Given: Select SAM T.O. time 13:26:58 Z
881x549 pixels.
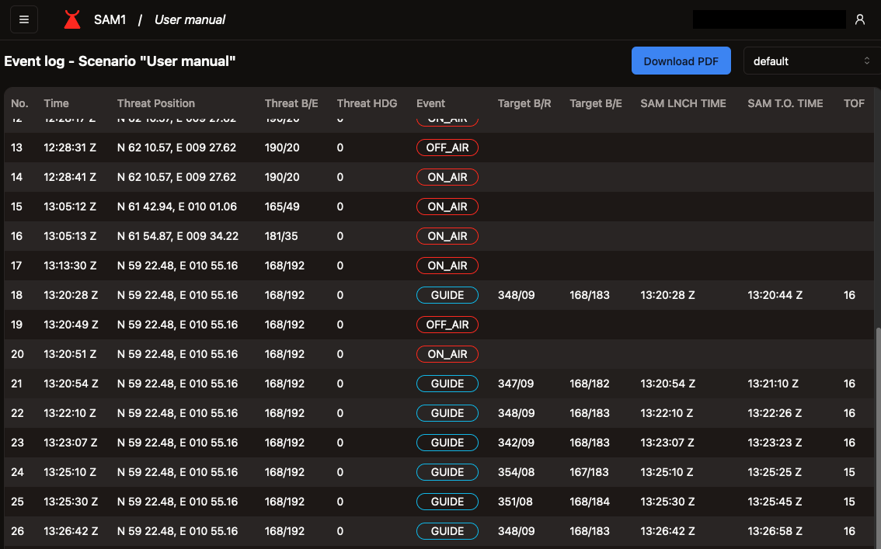Looking at the screenshot, I should coord(775,531).
